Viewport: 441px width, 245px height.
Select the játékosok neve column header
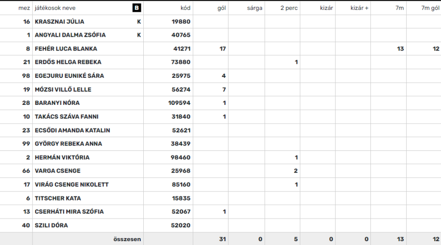55,8
